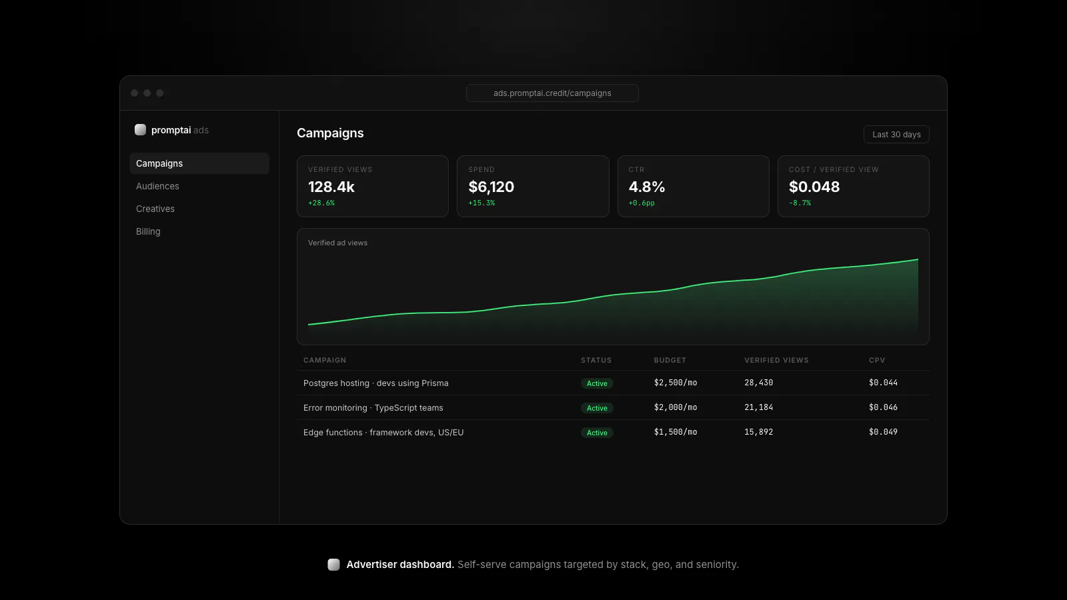Image resolution: width=1067 pixels, height=600 pixels.
Task: Click the logo icon beside Advertiser dashboard caption
Action: [333, 565]
